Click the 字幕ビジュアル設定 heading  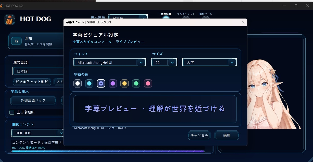click(95, 35)
